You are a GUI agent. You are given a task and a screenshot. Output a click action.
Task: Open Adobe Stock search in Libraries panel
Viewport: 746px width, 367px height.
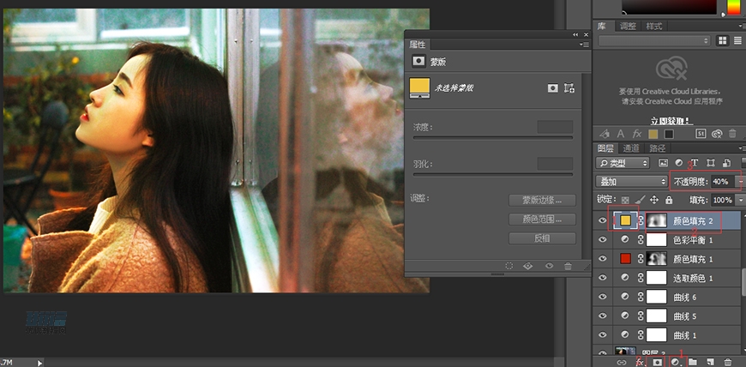[x=701, y=134]
